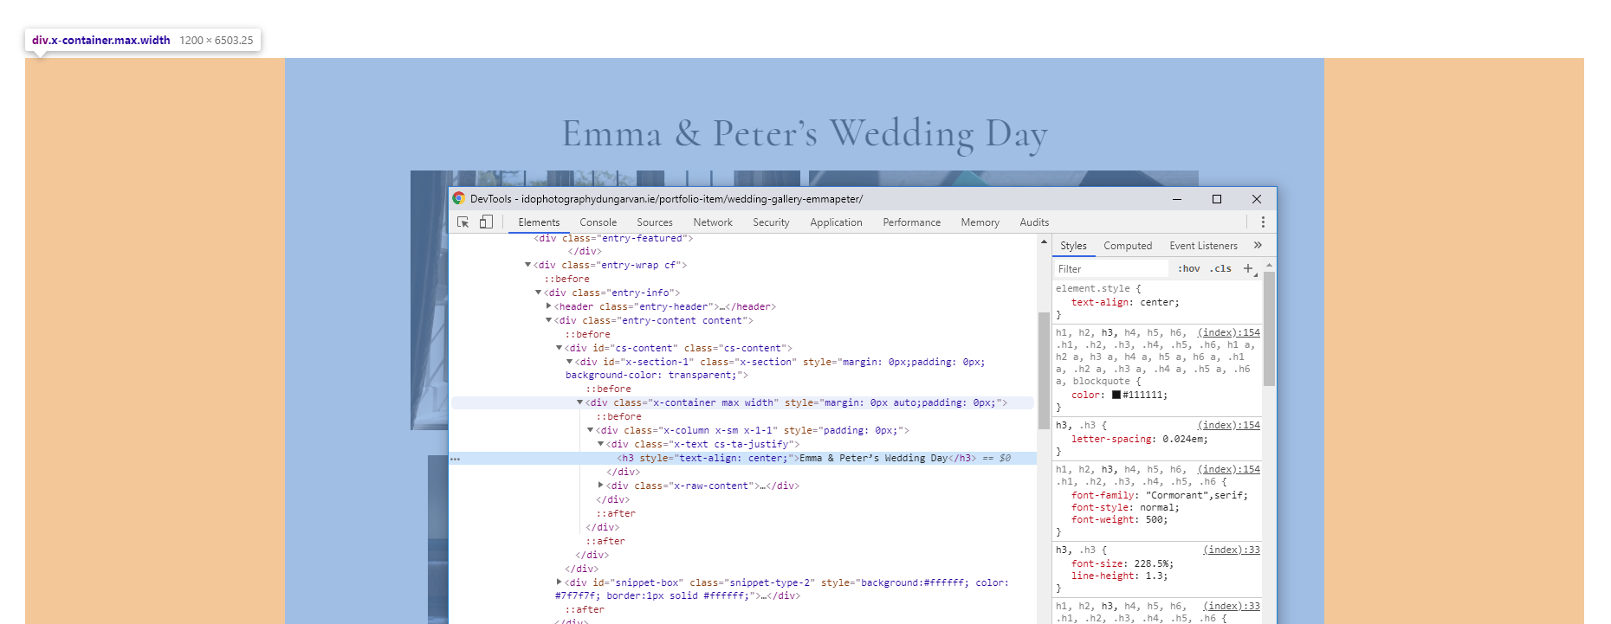This screenshot has width=1611, height=624.
Task: Open the (index):33 link for font-size rule
Action: click(x=1232, y=550)
